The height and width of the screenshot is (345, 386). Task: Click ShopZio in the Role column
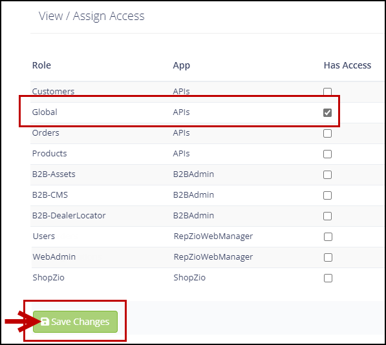(x=48, y=278)
